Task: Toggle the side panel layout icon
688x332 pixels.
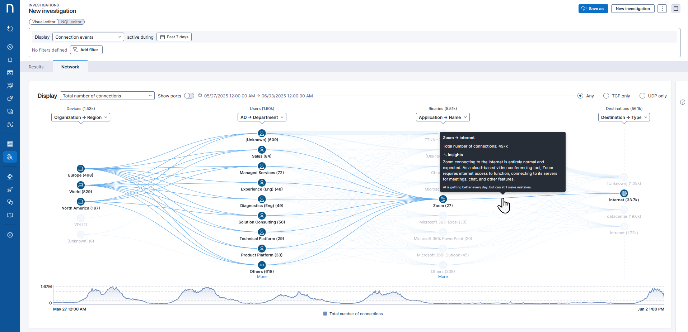Action: tap(676, 9)
